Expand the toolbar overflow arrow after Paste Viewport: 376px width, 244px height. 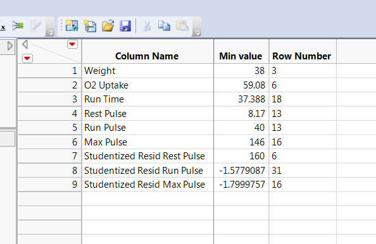(x=196, y=33)
